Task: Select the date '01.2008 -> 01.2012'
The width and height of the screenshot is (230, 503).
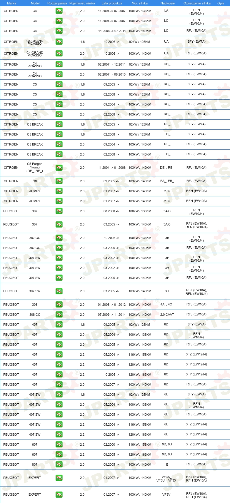Action: [112, 305]
